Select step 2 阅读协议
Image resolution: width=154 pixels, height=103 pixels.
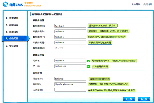pyautogui.click(x=12, y=25)
